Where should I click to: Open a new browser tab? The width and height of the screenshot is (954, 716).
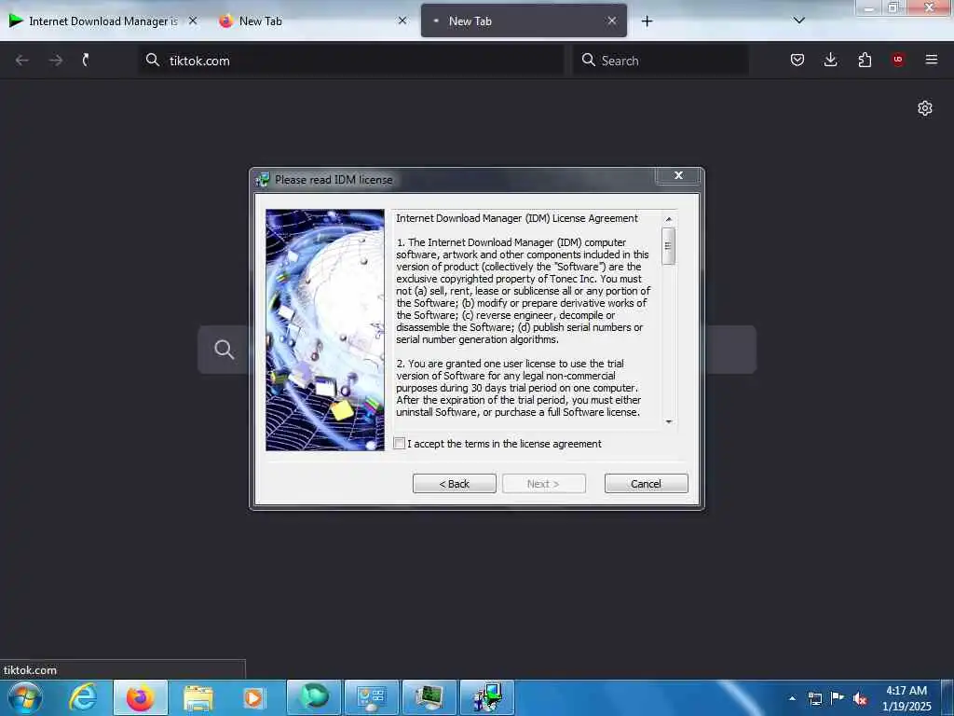[x=647, y=21]
